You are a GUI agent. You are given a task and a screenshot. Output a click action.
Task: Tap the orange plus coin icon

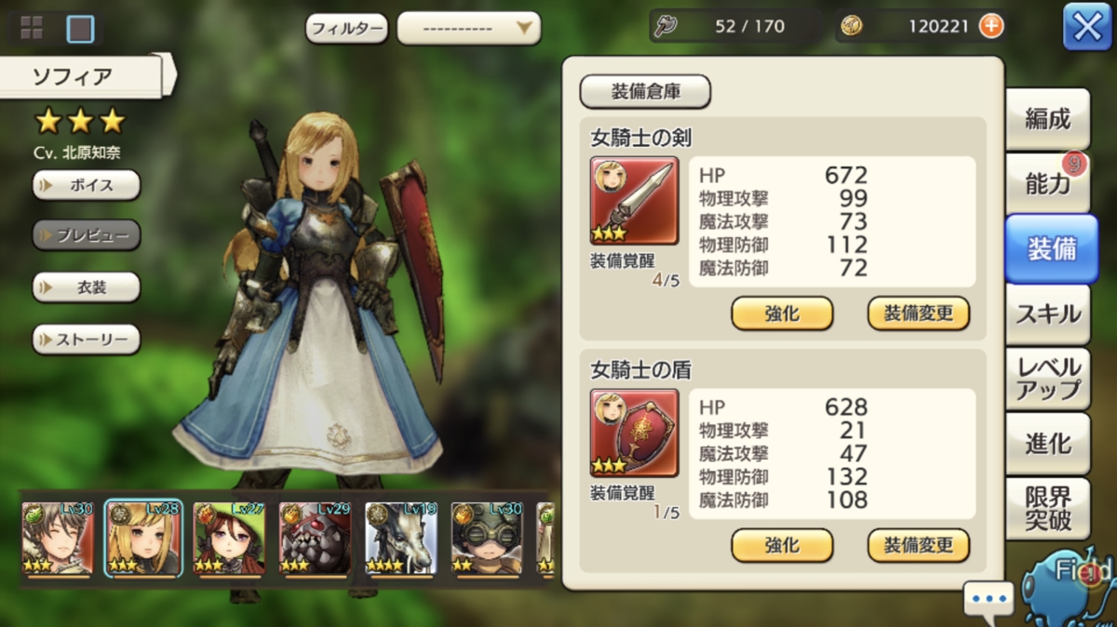click(x=992, y=26)
